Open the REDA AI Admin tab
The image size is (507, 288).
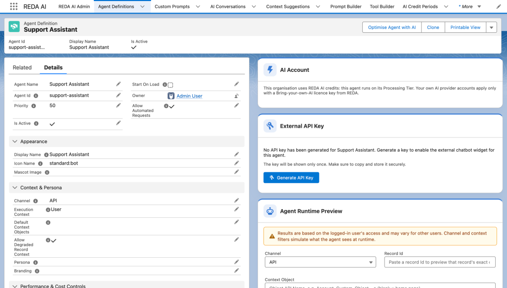coord(74,7)
